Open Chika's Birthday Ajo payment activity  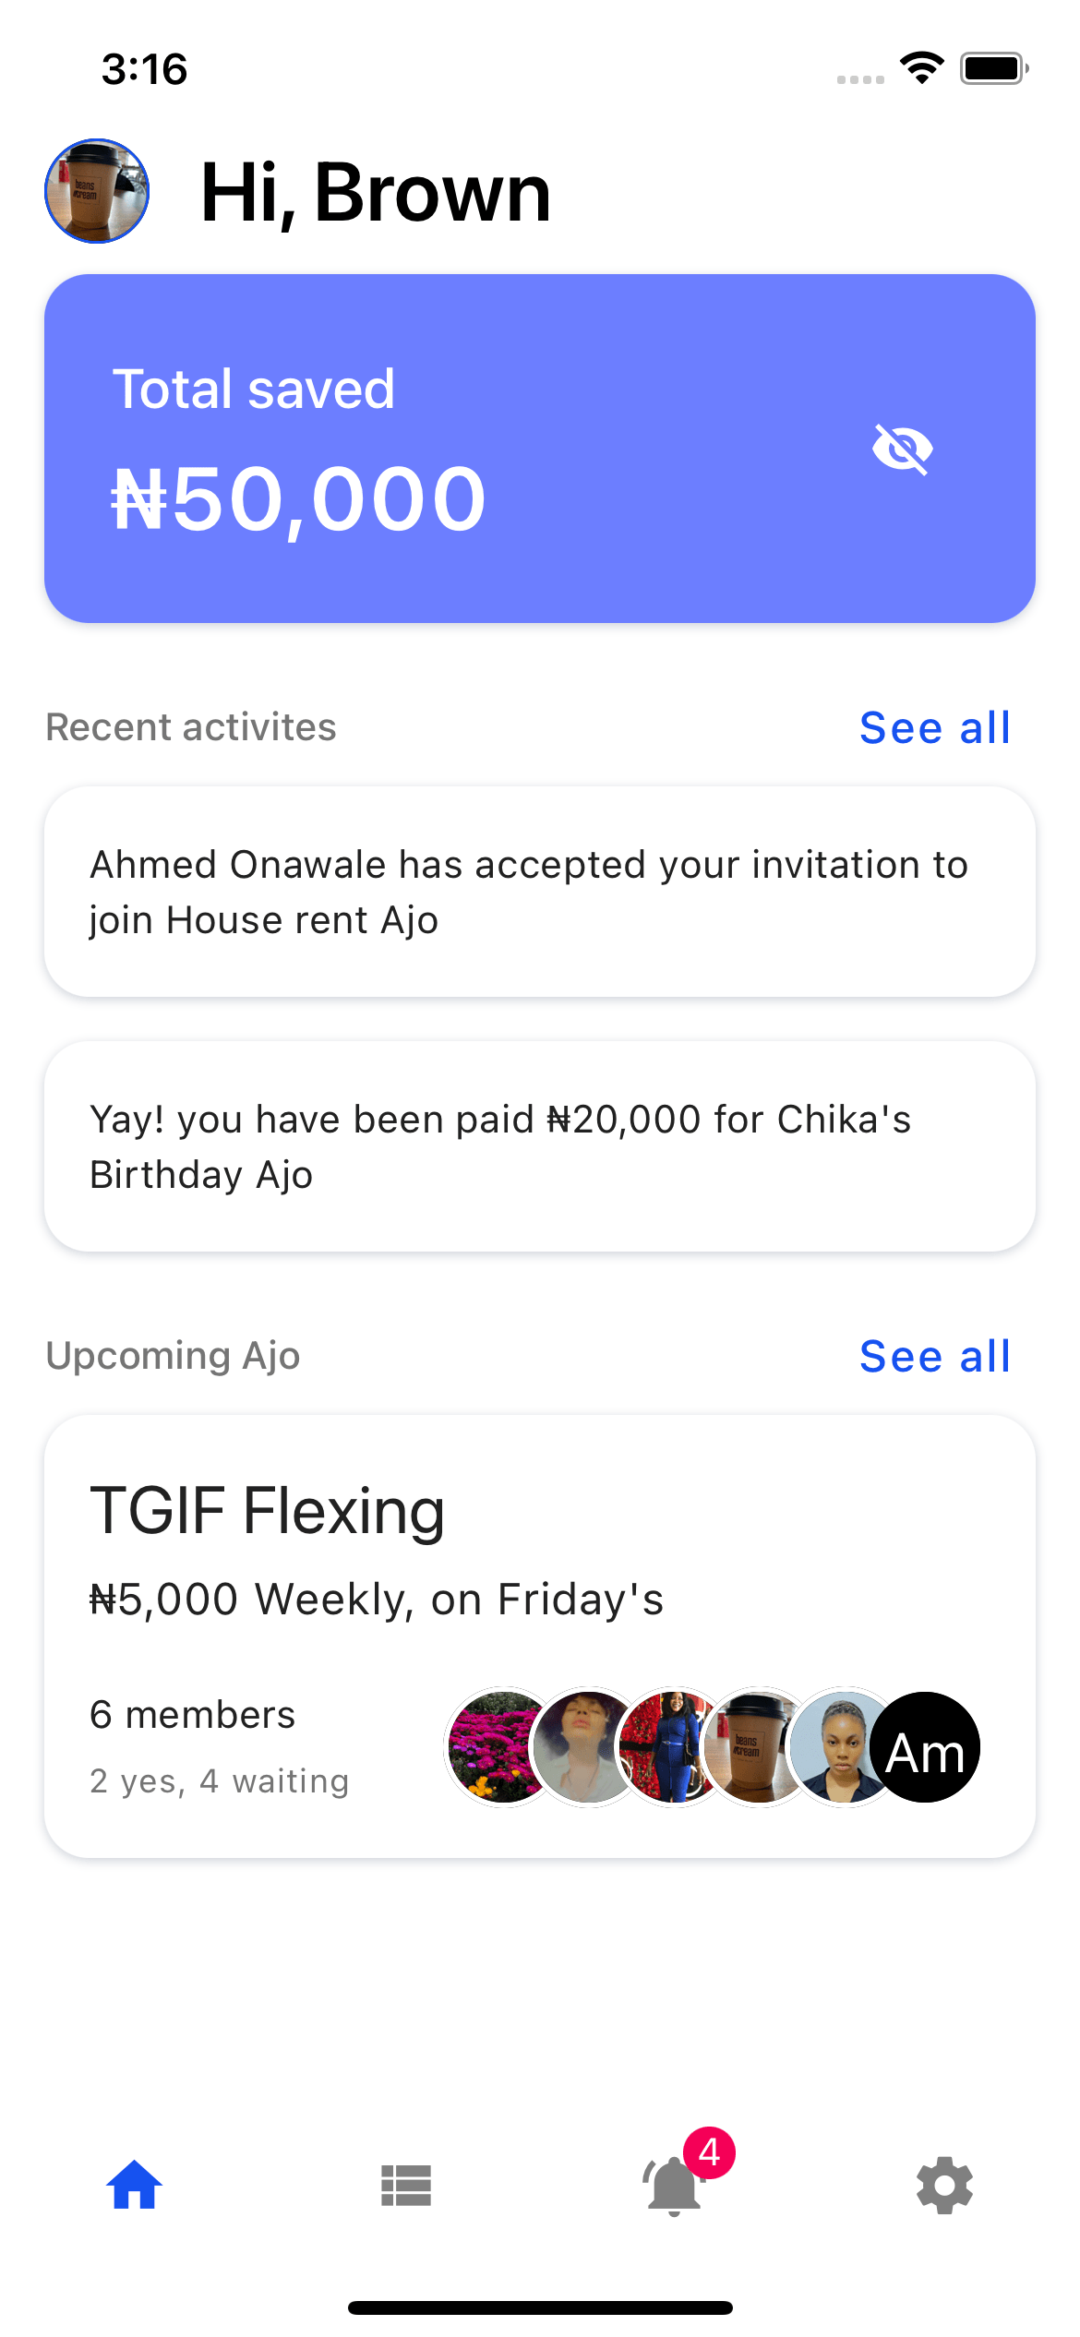click(540, 1146)
